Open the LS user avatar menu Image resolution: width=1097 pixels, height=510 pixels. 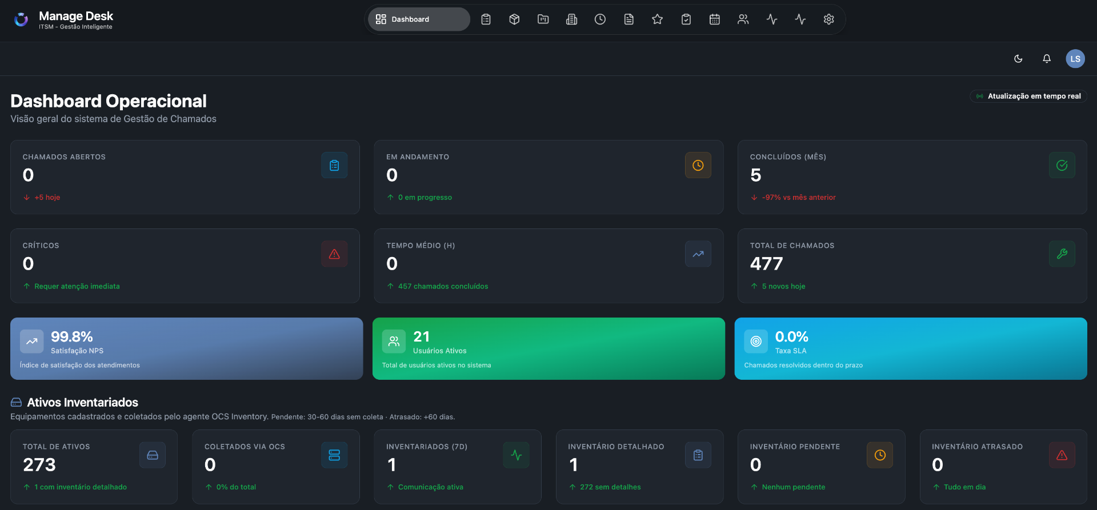coord(1075,59)
